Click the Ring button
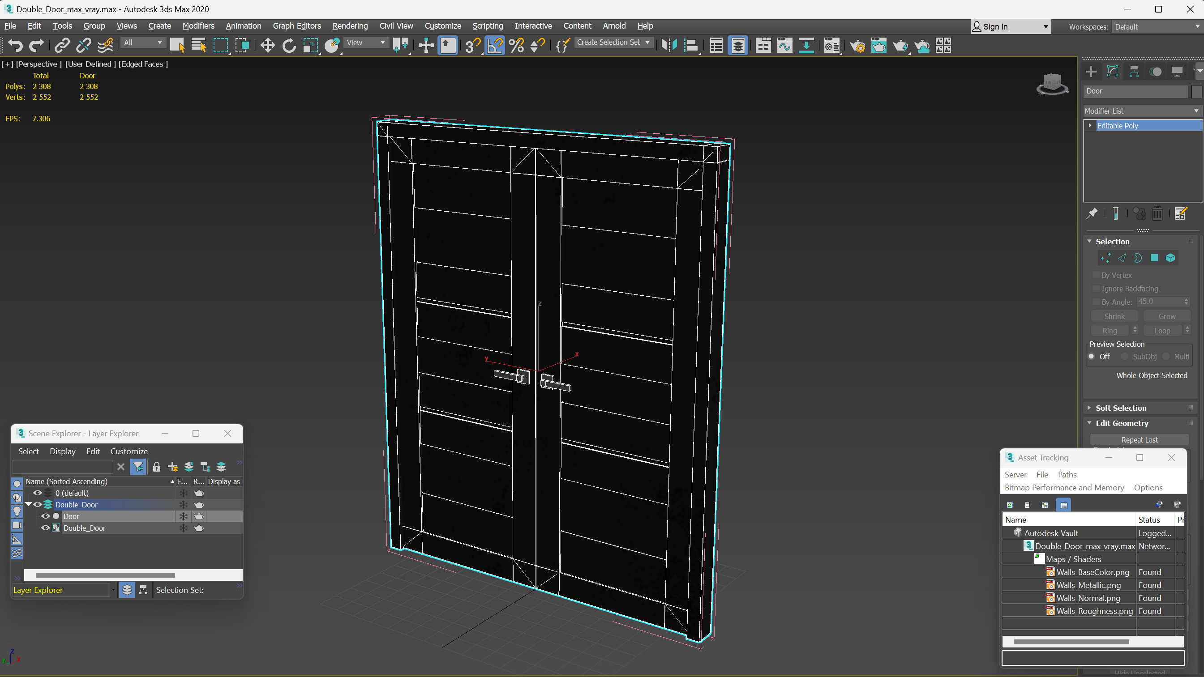Image resolution: width=1204 pixels, height=677 pixels. (1110, 330)
